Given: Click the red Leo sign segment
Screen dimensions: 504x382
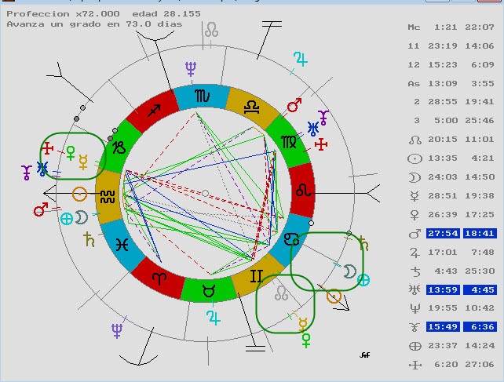Looking at the screenshot, I should (x=301, y=189).
